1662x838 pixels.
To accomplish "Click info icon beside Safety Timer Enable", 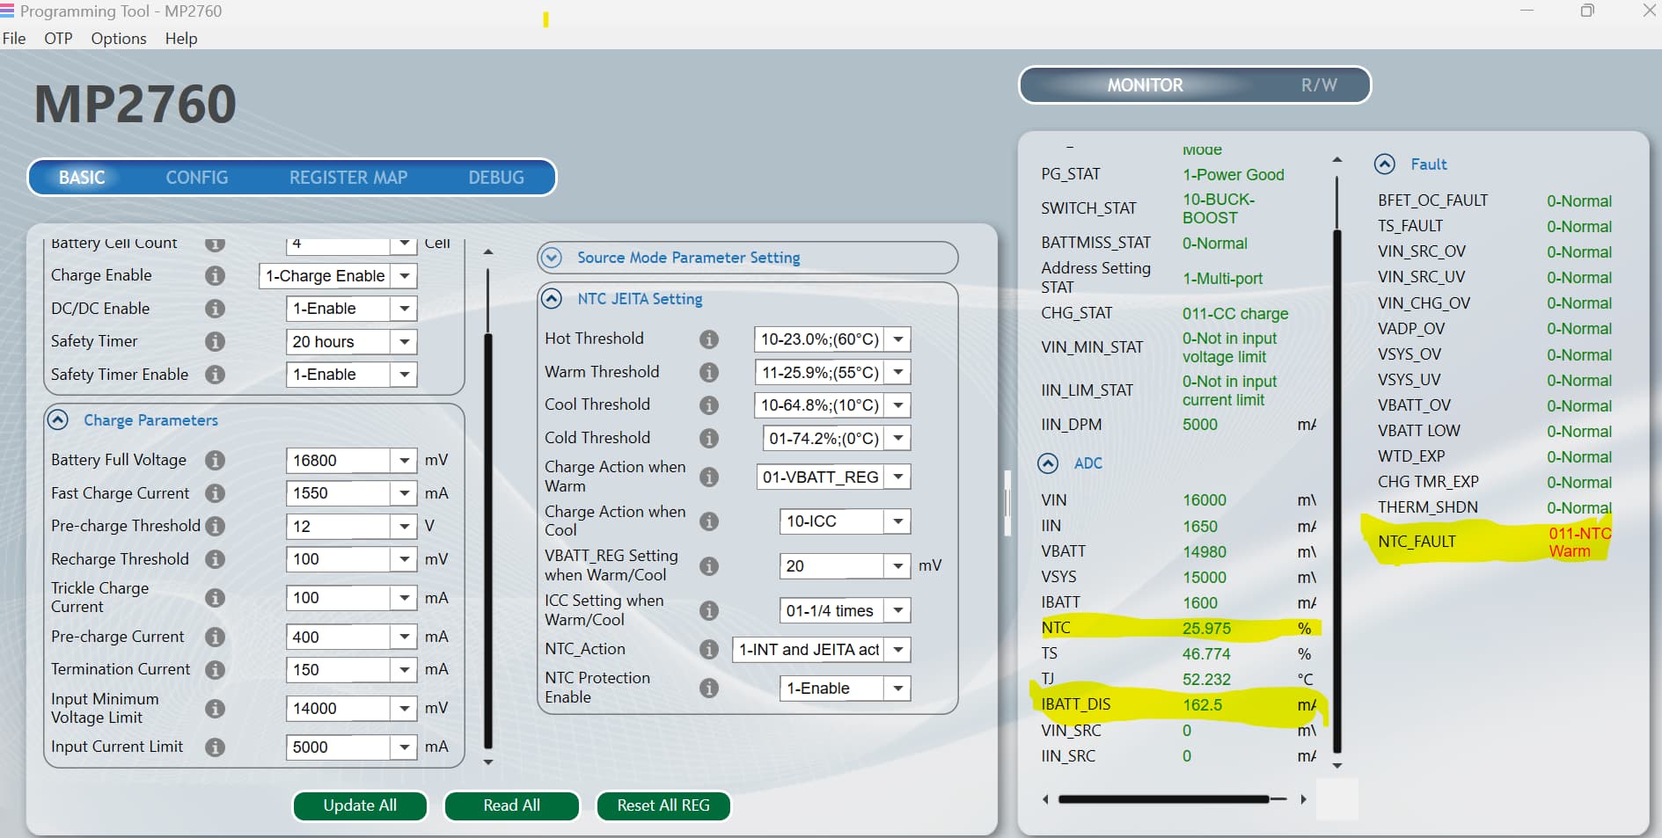I will (x=215, y=375).
